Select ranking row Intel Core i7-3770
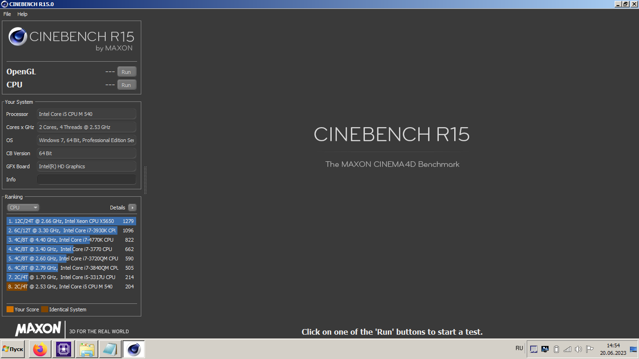Screen dimensions: 639x359 pos(71,249)
